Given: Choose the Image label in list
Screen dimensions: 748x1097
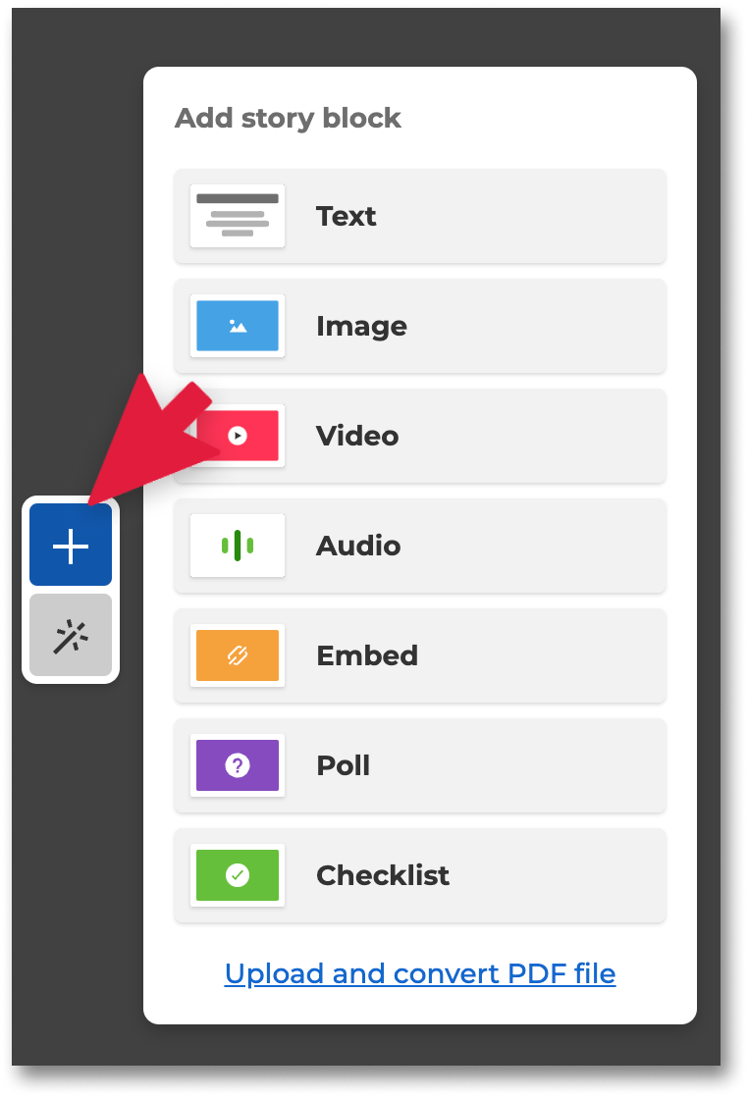Looking at the screenshot, I should coord(361,326).
